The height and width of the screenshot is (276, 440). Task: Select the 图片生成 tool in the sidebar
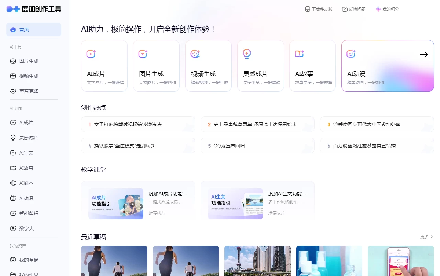29,61
